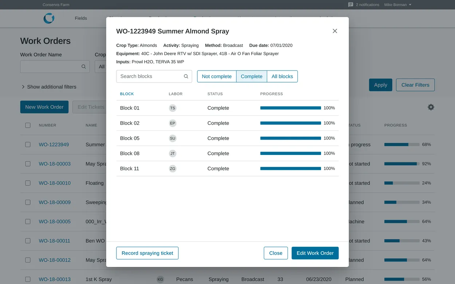Click the Block 08 progress bar
The height and width of the screenshot is (284, 455).
290,153
